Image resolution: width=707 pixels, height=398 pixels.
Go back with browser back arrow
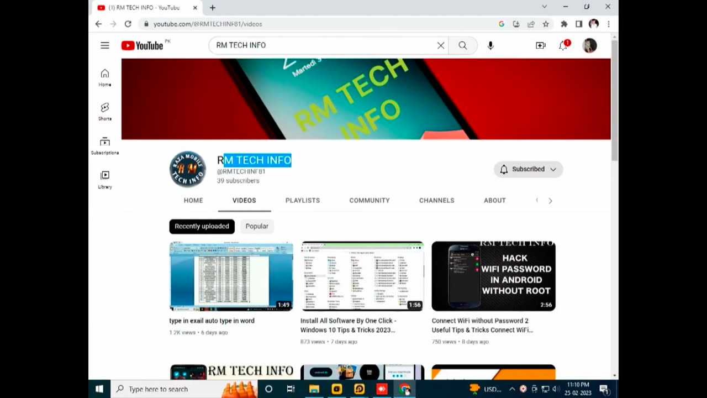point(98,24)
